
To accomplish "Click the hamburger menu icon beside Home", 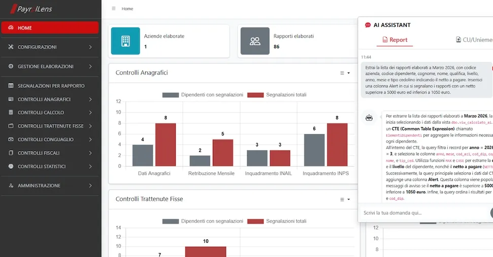I will pyautogui.click(x=114, y=9).
